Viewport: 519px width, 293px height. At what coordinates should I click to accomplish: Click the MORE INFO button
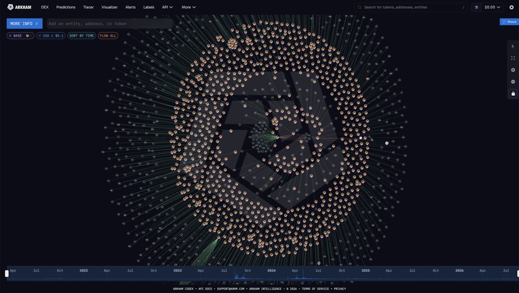[24, 24]
